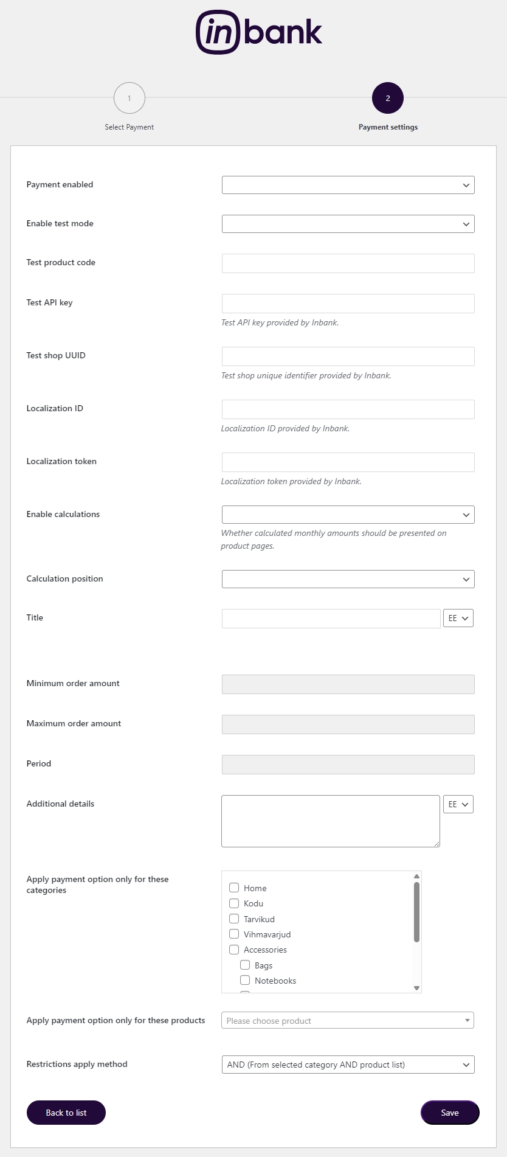Enable the Bags subcategory checkbox
The height and width of the screenshot is (1157, 507).
(245, 965)
